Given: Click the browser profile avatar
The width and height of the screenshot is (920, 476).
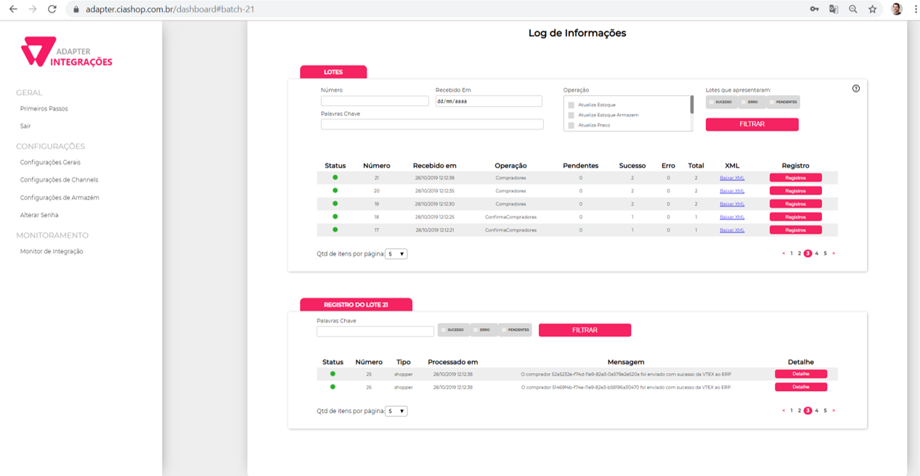Looking at the screenshot, I should pos(896,9).
